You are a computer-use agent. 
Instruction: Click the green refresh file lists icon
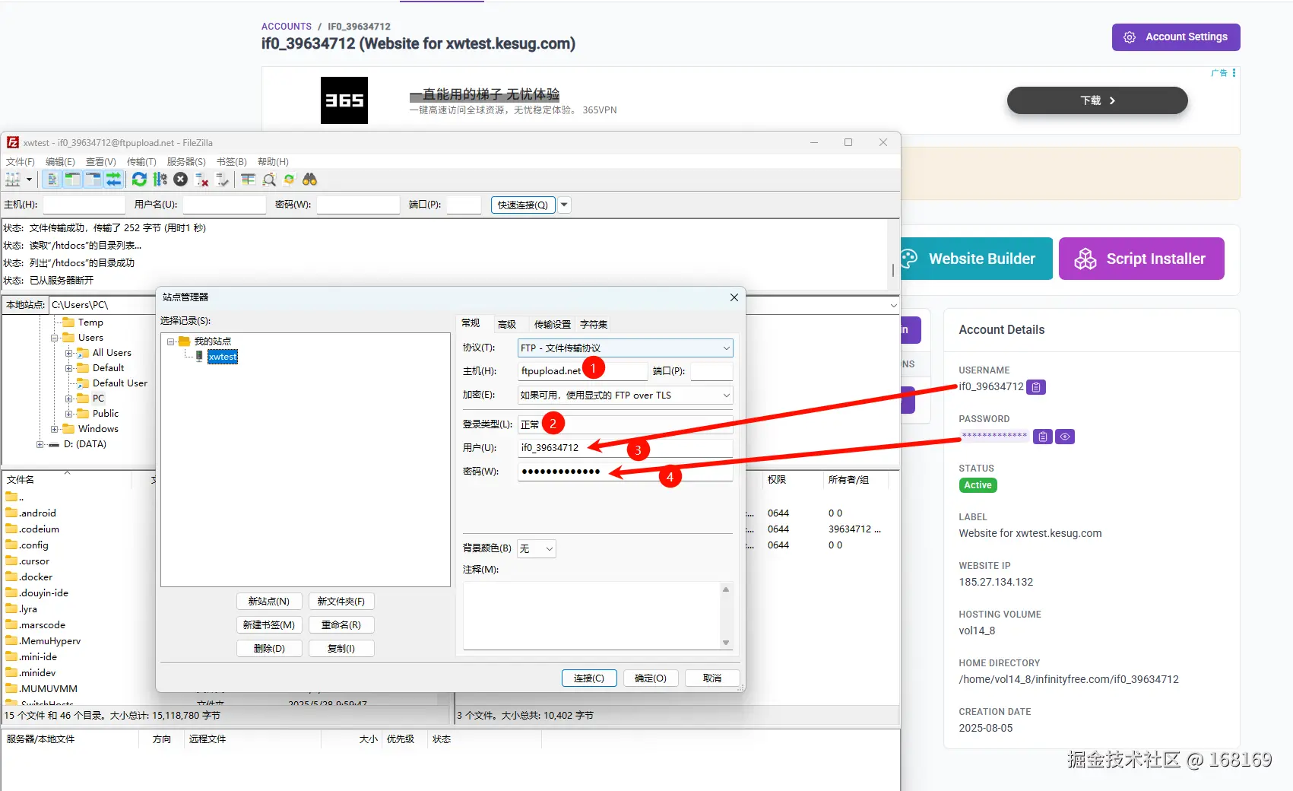(139, 179)
